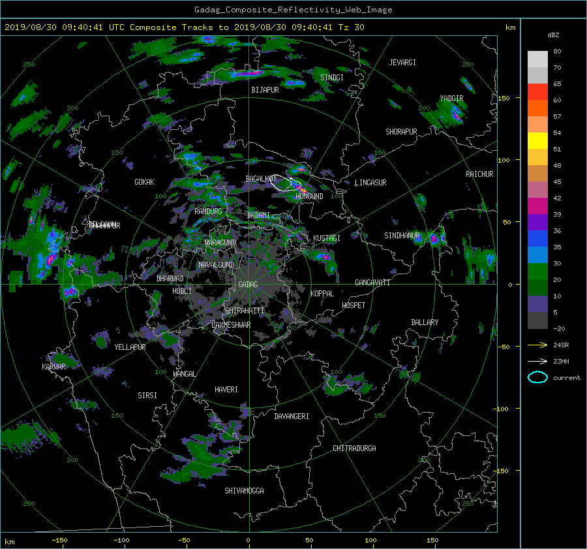The image size is (587, 549).
Task: Click the white storm track outline near Bagalkot
Action: click(286, 183)
